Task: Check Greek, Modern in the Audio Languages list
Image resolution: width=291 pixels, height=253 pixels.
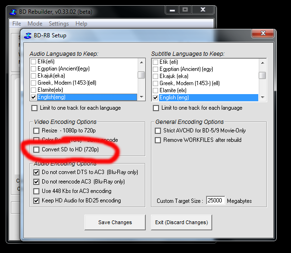Action: point(33,83)
